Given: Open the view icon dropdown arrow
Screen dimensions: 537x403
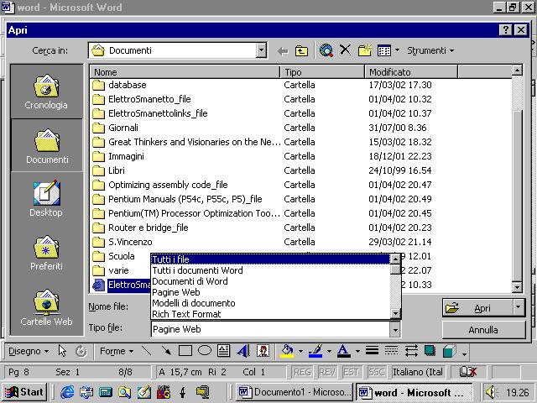Looking at the screenshot, I should (x=397, y=50).
